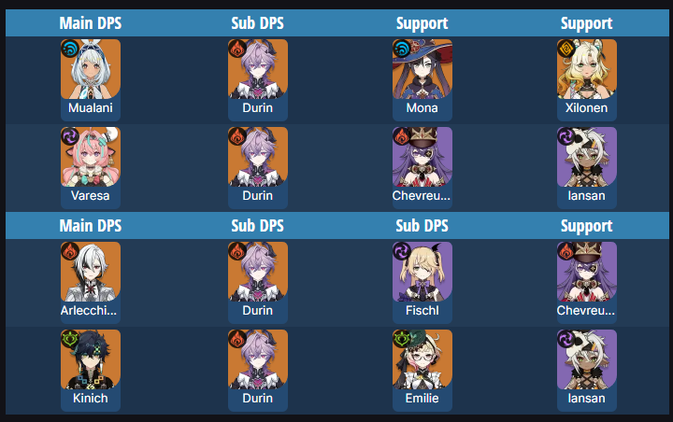
Task: Click the Hydro element badge on Mona
Action: (402, 49)
